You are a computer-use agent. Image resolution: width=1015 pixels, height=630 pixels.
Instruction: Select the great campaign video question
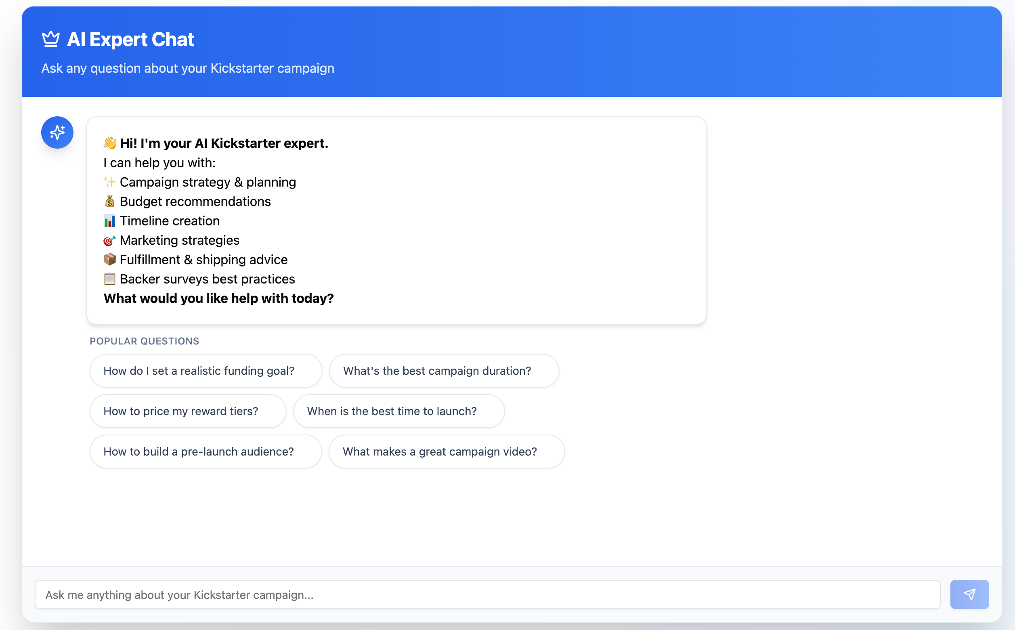(446, 451)
